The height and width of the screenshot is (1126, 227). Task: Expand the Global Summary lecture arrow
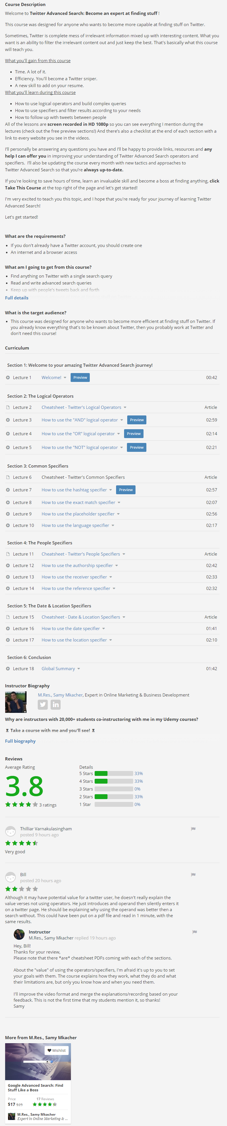(79, 669)
